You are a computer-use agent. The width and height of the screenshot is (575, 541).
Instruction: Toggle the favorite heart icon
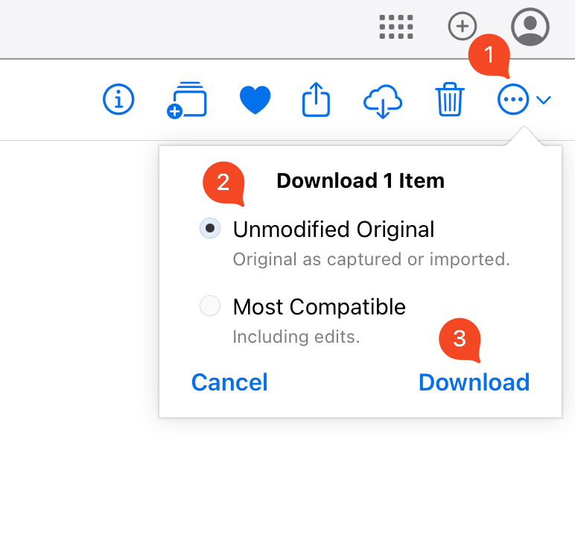point(255,100)
